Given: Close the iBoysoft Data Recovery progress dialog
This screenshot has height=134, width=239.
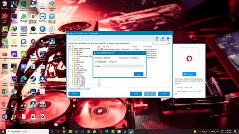Looking at the screenshot, I should [x=143, y=53].
